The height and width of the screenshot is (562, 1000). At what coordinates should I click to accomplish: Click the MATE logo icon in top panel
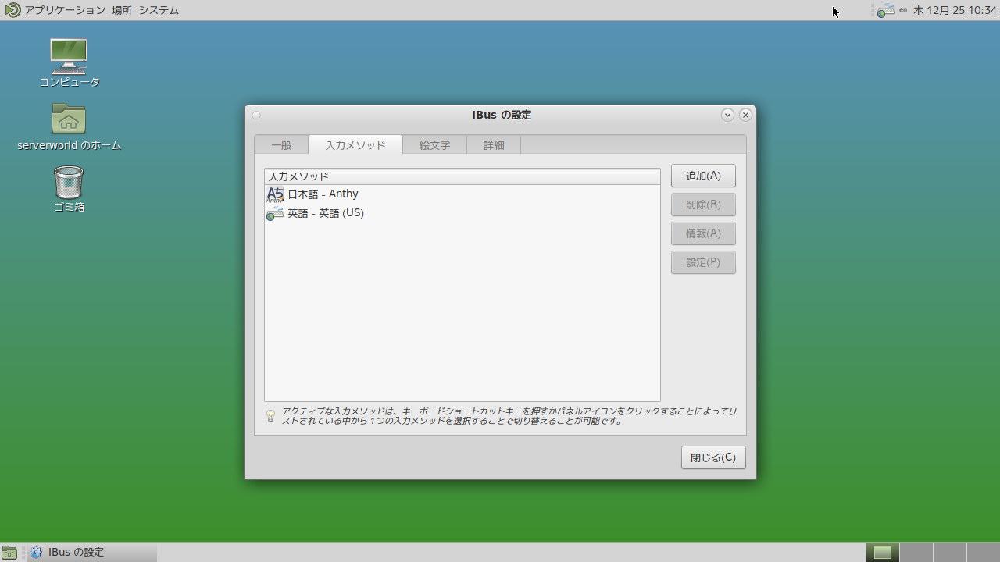(12, 10)
